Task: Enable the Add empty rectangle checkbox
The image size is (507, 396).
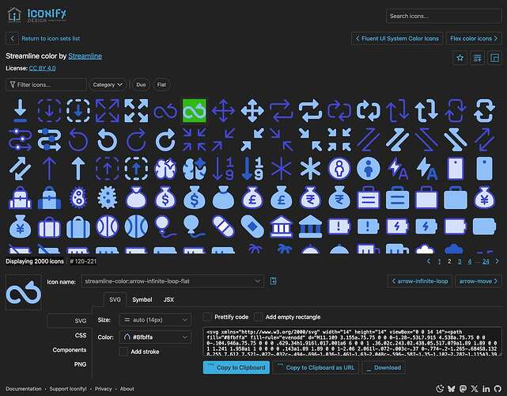Action: point(259,317)
